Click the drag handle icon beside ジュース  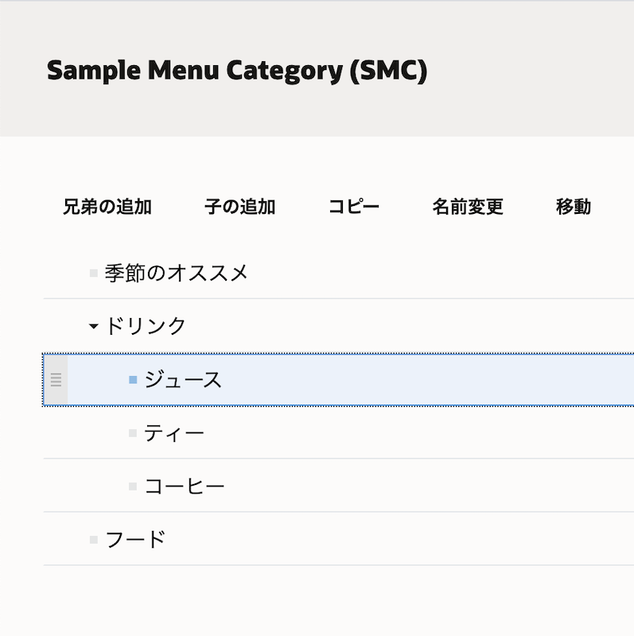pos(55,380)
